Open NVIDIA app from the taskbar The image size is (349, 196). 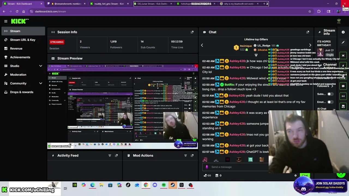click(x=74, y=185)
